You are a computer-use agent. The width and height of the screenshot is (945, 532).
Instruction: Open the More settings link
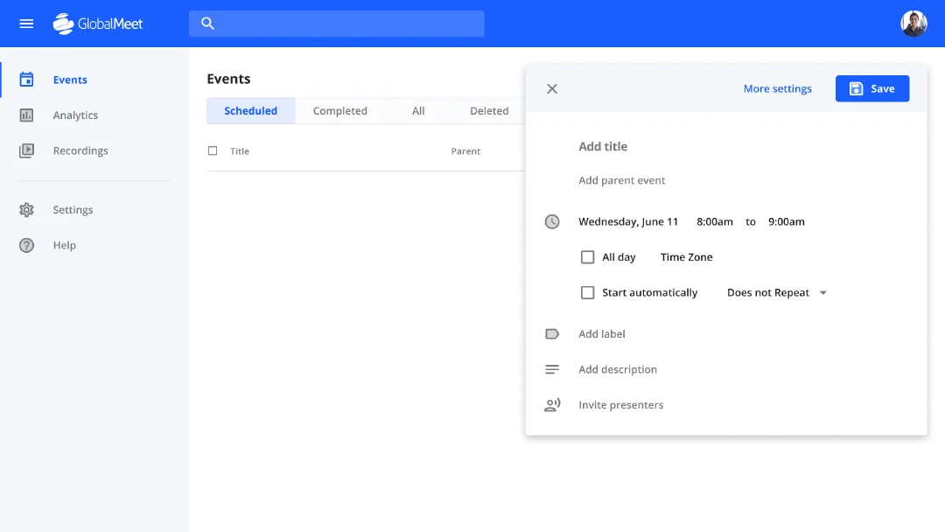778,88
